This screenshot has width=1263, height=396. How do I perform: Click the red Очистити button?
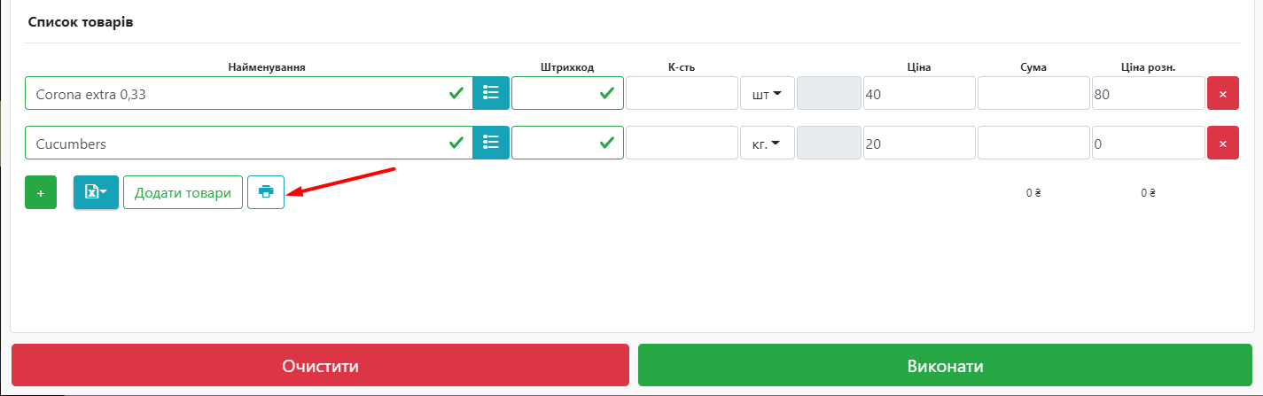pos(320,366)
